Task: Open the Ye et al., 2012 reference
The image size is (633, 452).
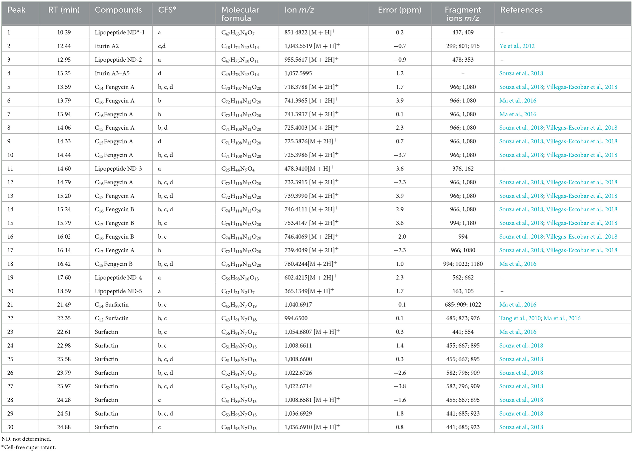Action: tap(517, 46)
